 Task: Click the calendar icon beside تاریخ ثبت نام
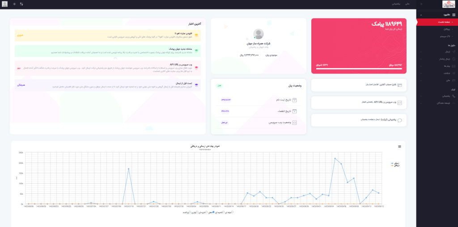pos(295,100)
